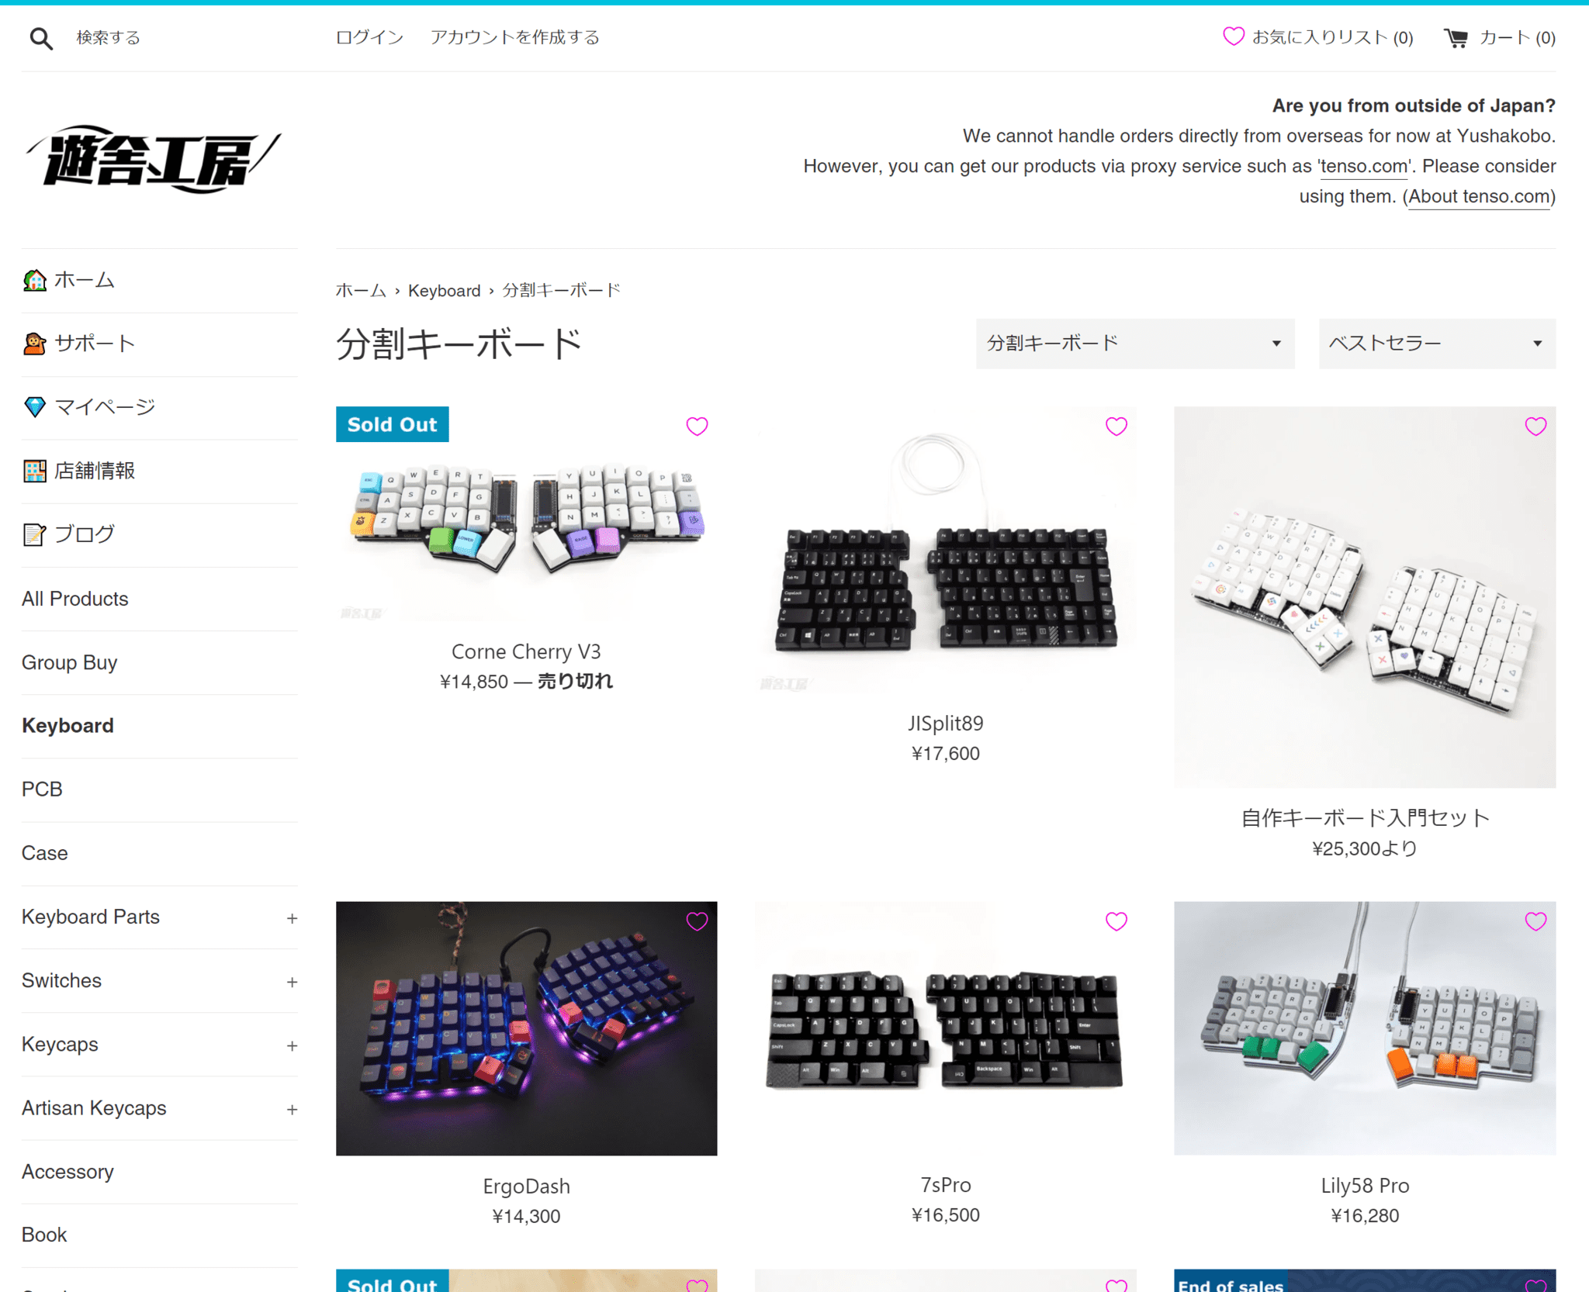Viewport: 1589px width, 1292px height.
Task: Click the store building icon for 店舗情報
Action: point(34,471)
